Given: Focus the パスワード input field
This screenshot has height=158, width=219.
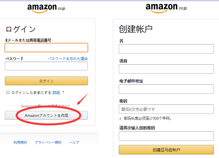Looking at the screenshot, I should point(46,66).
